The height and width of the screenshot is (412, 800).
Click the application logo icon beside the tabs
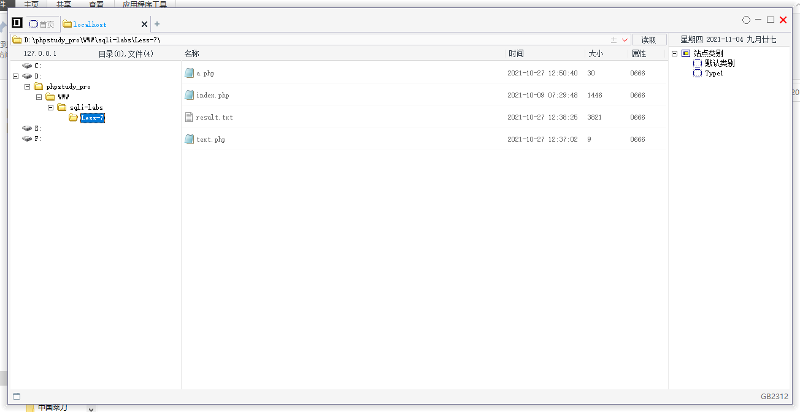coord(17,23)
